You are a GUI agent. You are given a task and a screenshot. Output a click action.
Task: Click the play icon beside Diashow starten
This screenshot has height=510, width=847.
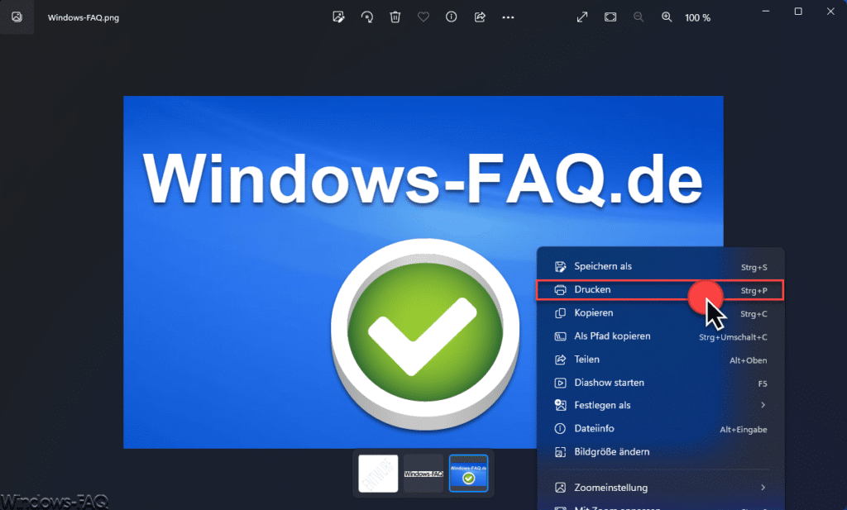tap(560, 383)
